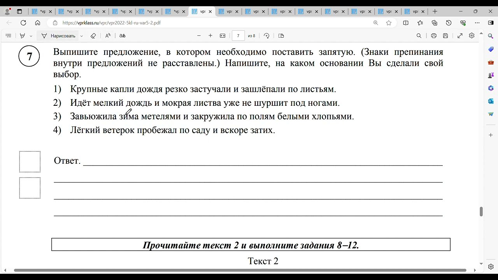498x280 pixels.
Task: Go to the browser home page
Action: (x=38, y=23)
